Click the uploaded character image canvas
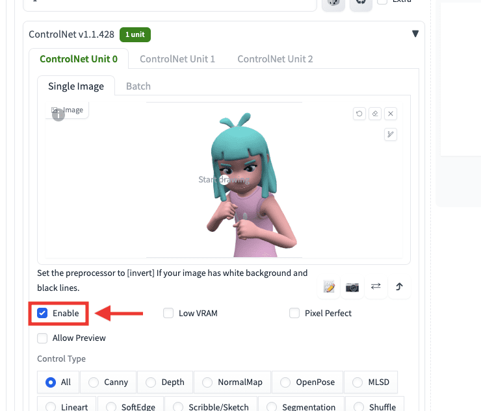This screenshot has height=411, width=481. [x=224, y=180]
